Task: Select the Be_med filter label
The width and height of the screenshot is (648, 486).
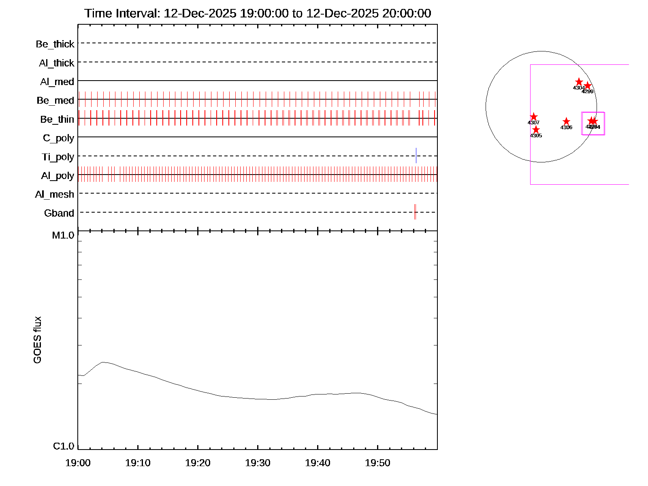Action: coord(55,100)
